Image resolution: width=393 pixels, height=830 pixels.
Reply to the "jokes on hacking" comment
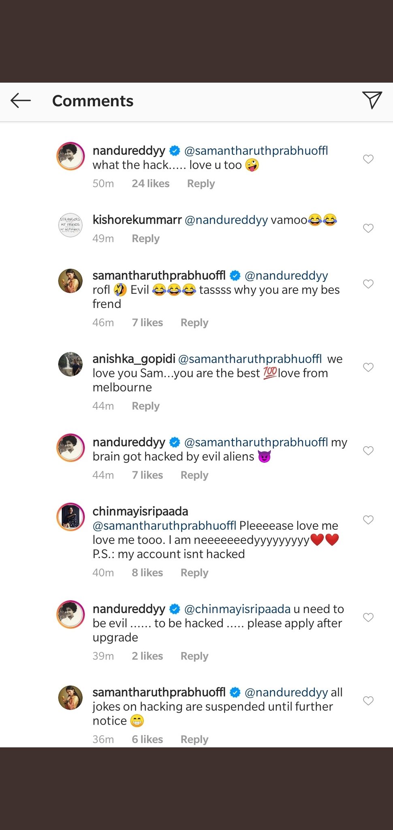194,739
